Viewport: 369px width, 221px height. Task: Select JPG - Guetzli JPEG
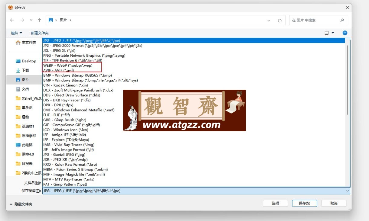(x=194, y=155)
